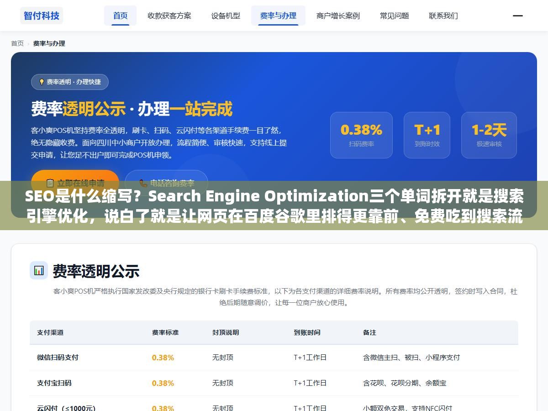
Task: Click the bar chart icon beside 费率透明公示
Action: tap(39, 270)
